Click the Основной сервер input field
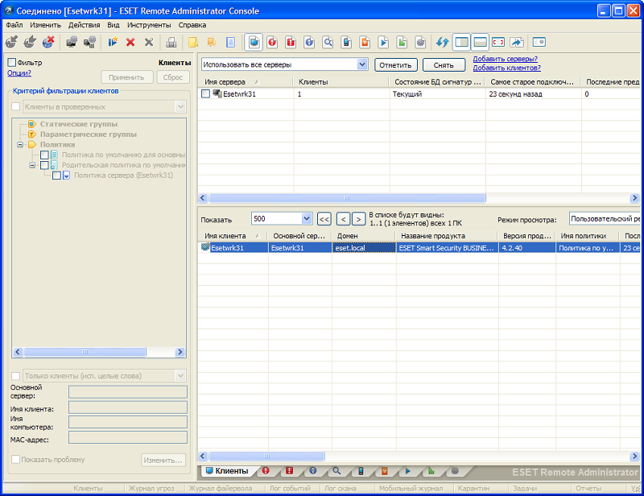Image resolution: width=644 pixels, height=496 pixels. [128, 391]
